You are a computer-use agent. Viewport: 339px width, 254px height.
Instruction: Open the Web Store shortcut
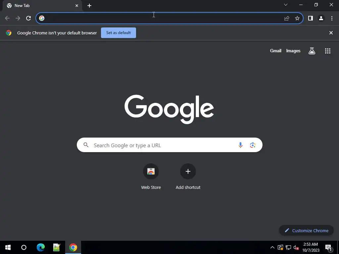tap(151, 177)
